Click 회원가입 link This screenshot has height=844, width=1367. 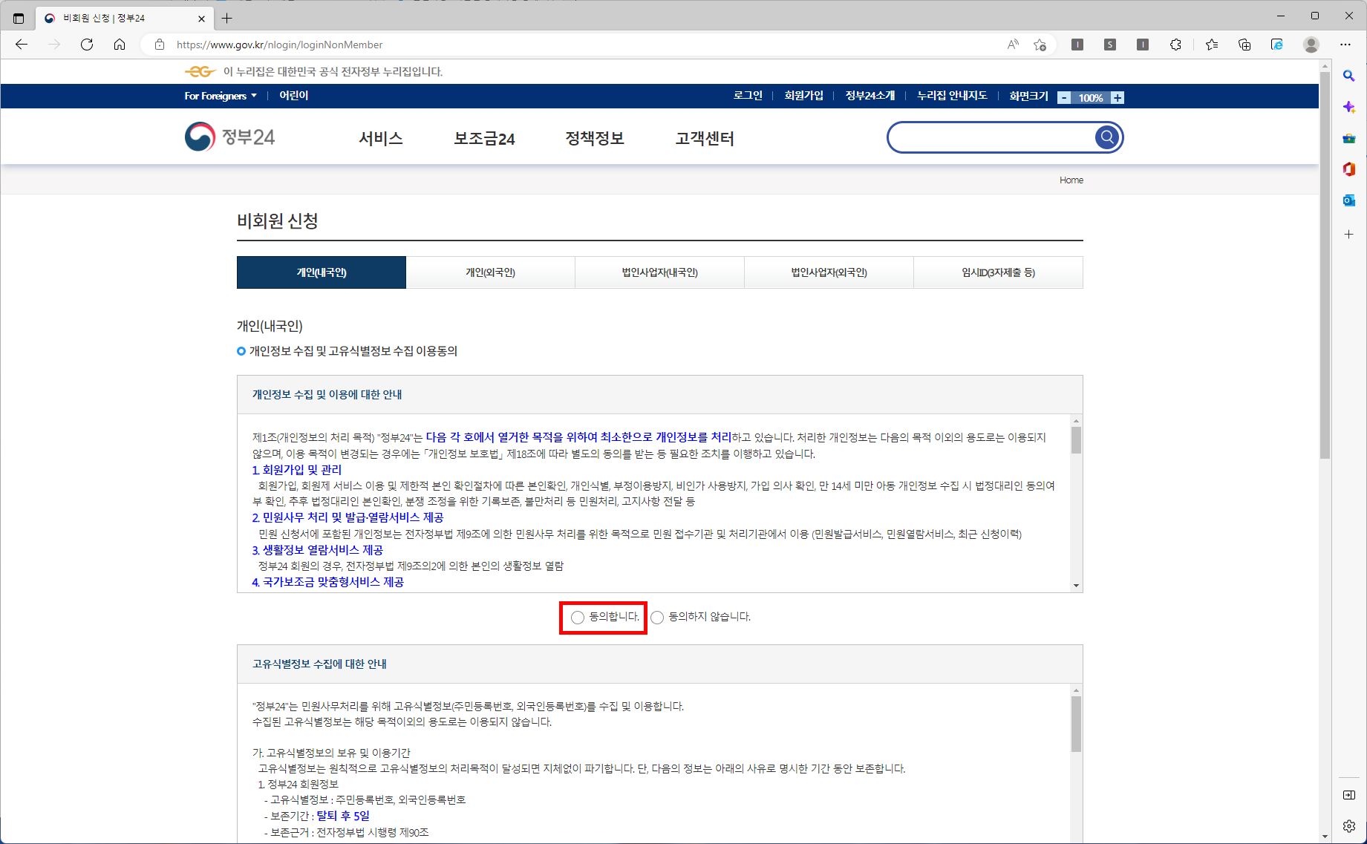click(x=803, y=96)
